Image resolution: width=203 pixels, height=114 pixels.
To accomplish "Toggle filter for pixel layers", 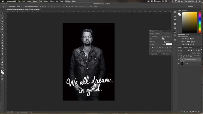I will pyautogui.click(x=189, y=50).
